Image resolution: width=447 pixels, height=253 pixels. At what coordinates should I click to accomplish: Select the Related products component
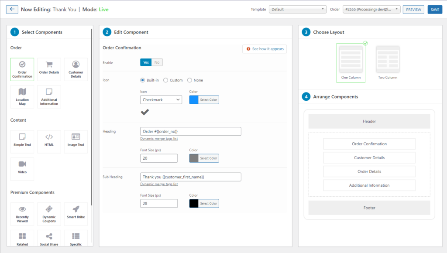click(x=22, y=238)
